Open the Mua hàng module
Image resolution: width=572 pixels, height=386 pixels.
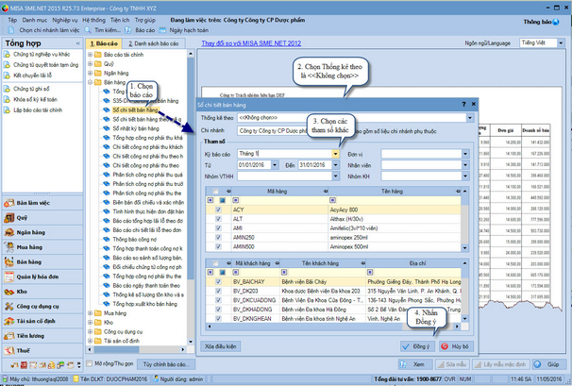(x=42, y=247)
